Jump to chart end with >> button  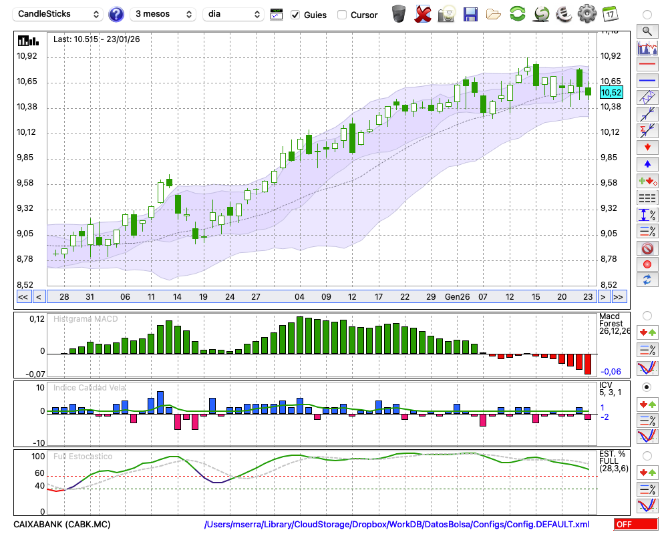tap(618, 297)
